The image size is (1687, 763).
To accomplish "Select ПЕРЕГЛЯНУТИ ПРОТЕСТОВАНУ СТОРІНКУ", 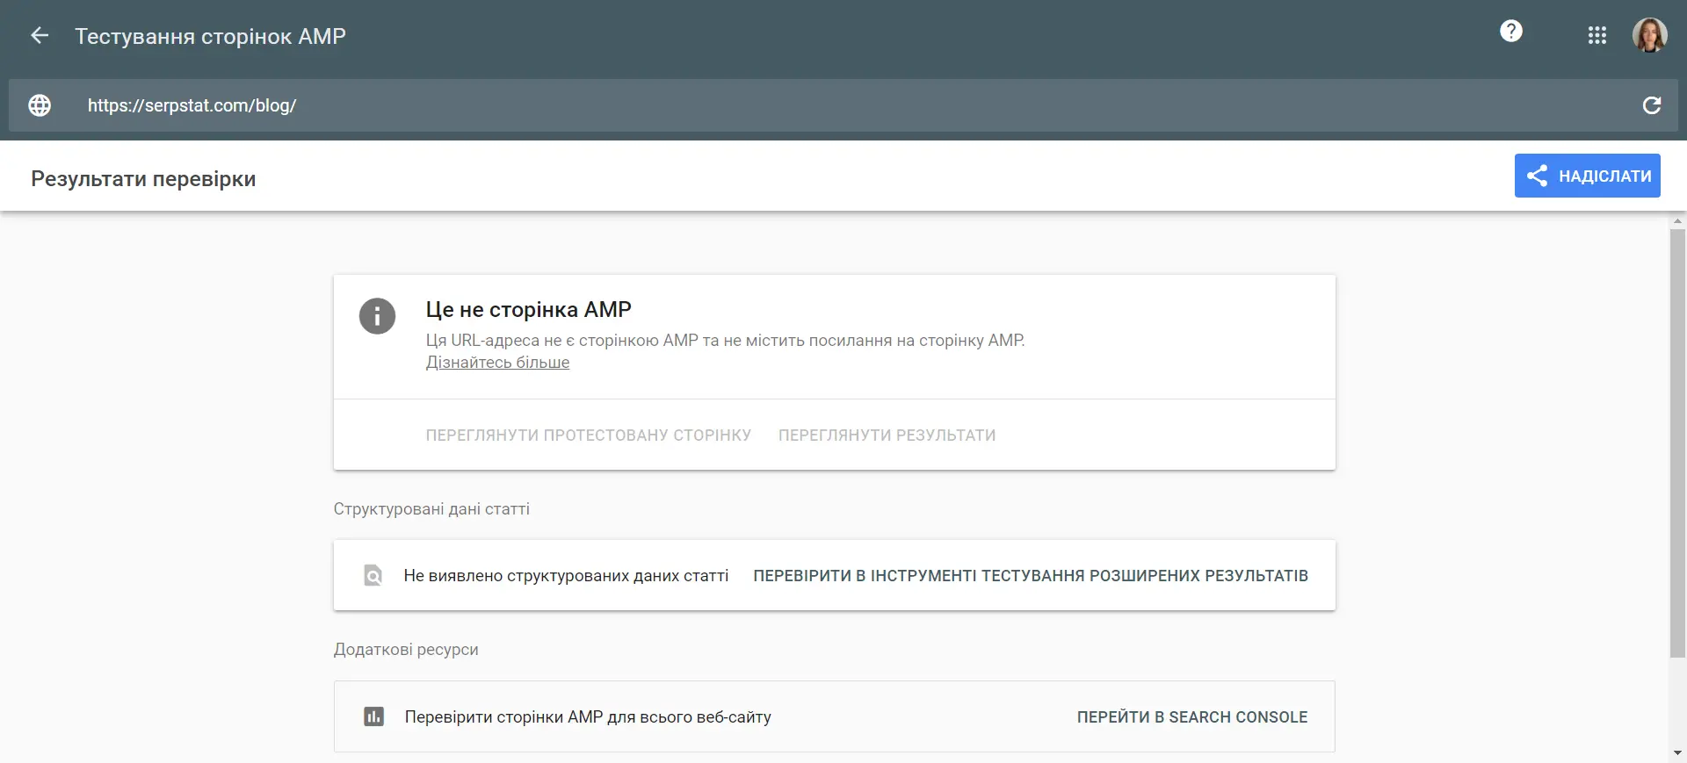I will pyautogui.click(x=588, y=435).
